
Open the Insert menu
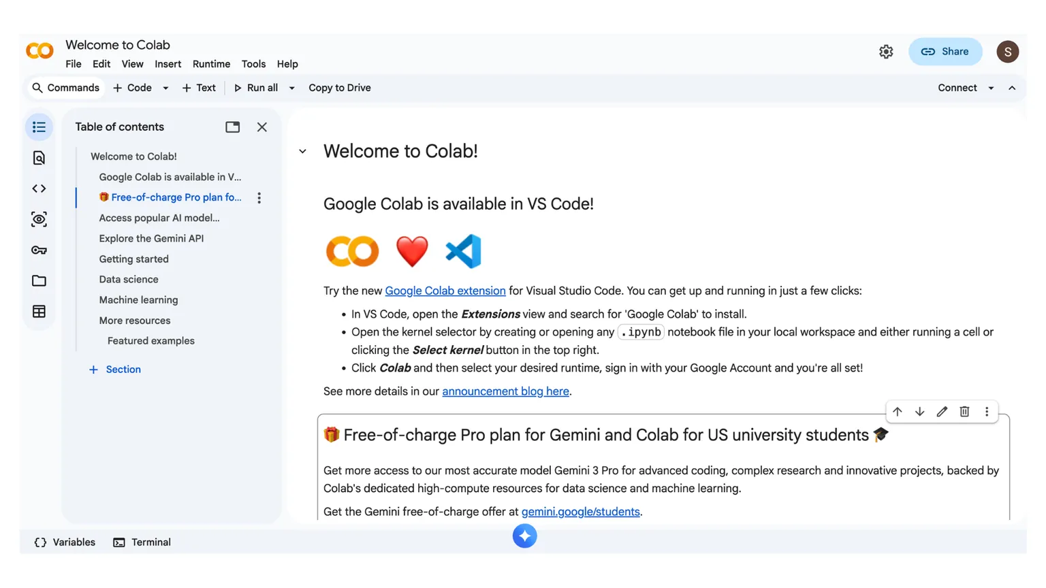[168, 64]
